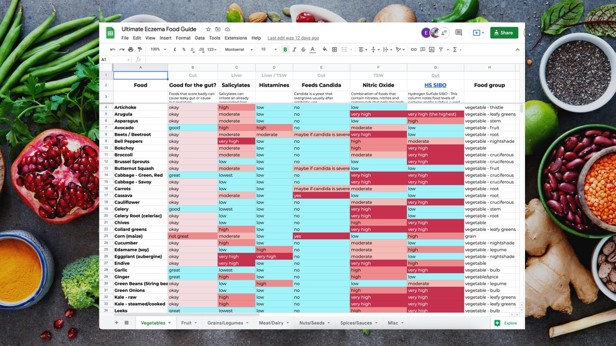This screenshot has width=616, height=346.
Task: Select the 'not great' cell in Corn row
Action: click(x=192, y=236)
